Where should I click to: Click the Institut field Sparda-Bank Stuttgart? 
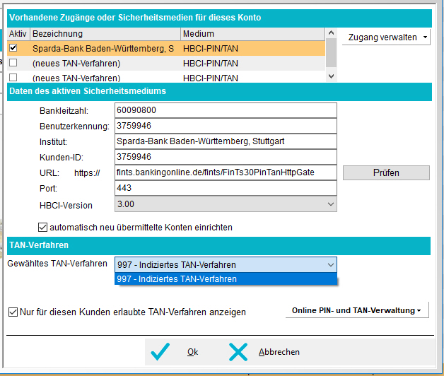click(226, 141)
